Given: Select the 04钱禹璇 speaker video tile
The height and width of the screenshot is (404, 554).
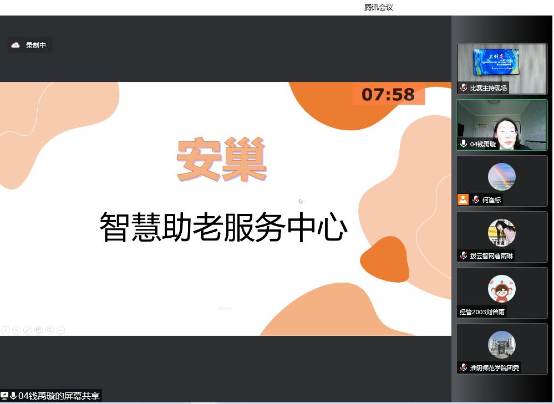Looking at the screenshot, I should pyautogui.click(x=501, y=122).
